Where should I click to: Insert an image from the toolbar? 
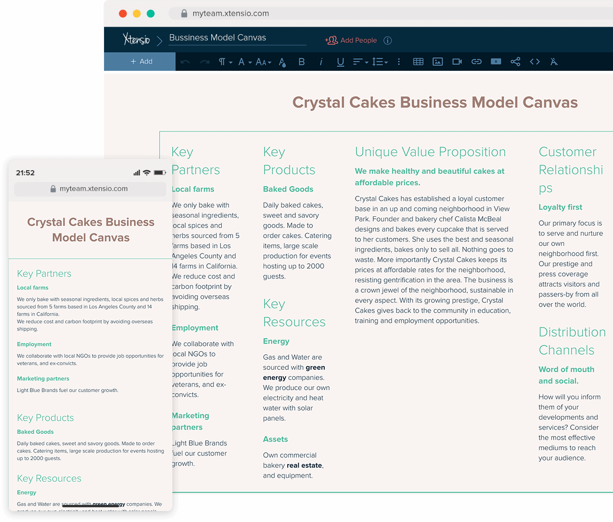click(437, 61)
